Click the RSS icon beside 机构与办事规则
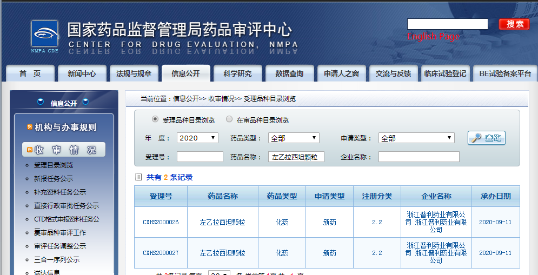The width and height of the screenshot is (538, 275). pos(30,128)
